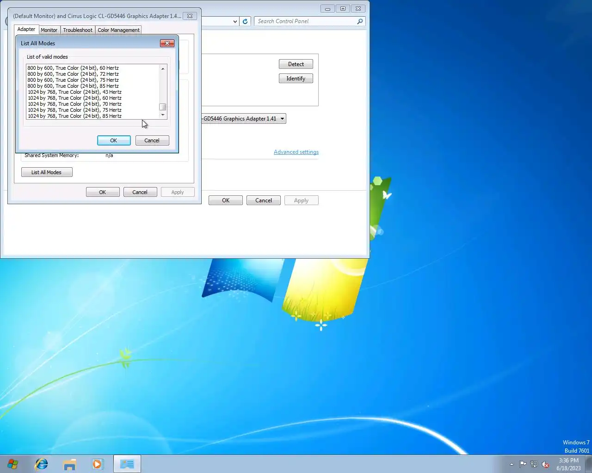Open the Troubleshoot tab
The image size is (592, 473).
(78, 30)
